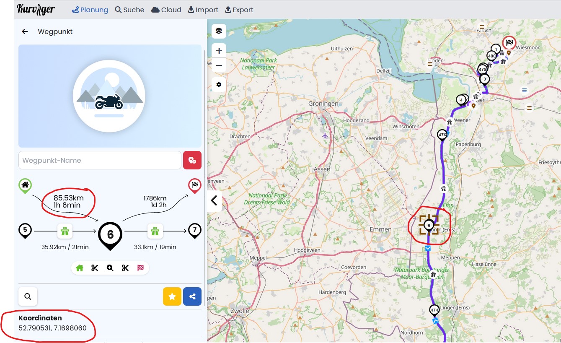The width and height of the screenshot is (561, 343).
Task: Select waypoint 474 marker on map
Action: [x=434, y=310]
